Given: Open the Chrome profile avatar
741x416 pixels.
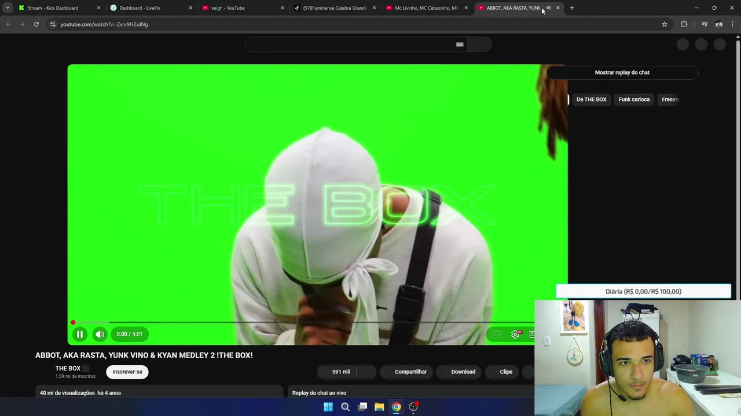Looking at the screenshot, I should (x=718, y=24).
